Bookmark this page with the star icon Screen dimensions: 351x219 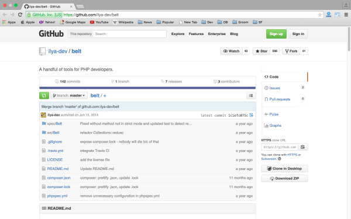[x=319, y=15]
